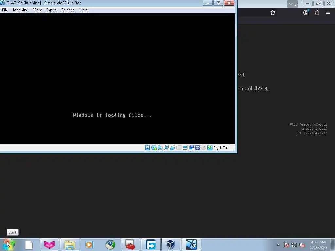The height and width of the screenshot is (251, 335).
Task: Click the Right Ctrl host key label
Action: (x=221, y=148)
